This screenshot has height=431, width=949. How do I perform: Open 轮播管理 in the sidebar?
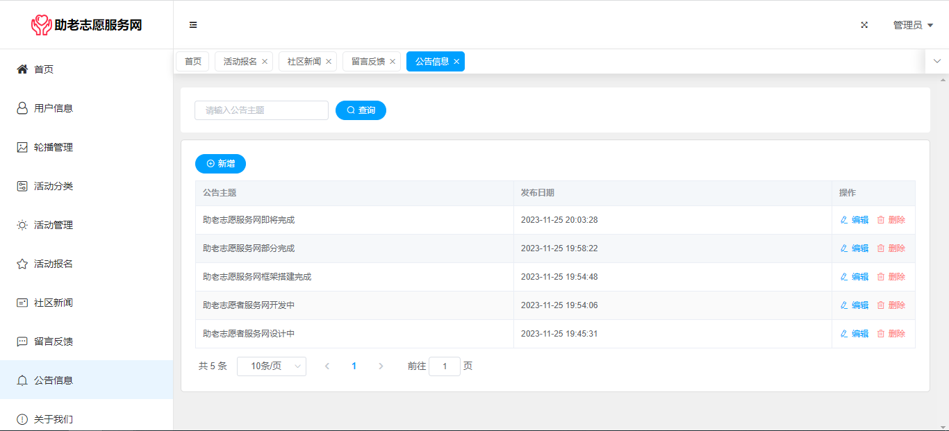[x=53, y=147]
